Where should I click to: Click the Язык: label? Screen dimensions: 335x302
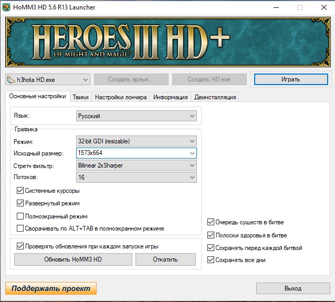click(x=22, y=116)
